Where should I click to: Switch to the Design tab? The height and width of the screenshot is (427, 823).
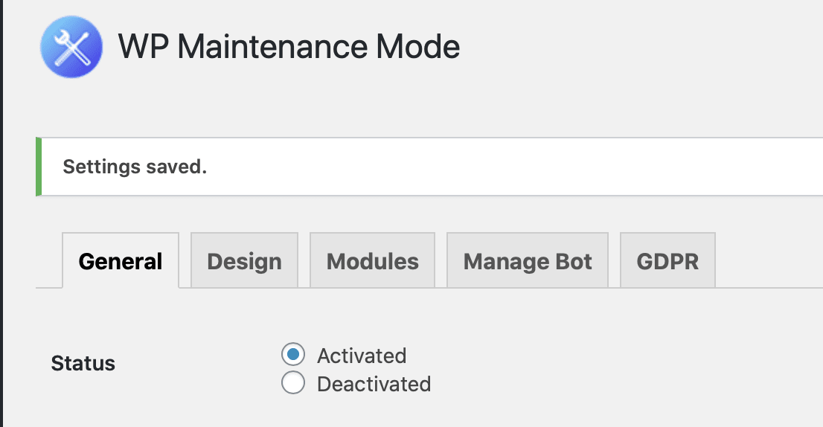point(244,260)
